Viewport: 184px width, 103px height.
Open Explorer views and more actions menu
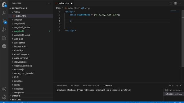tap(49, 3)
